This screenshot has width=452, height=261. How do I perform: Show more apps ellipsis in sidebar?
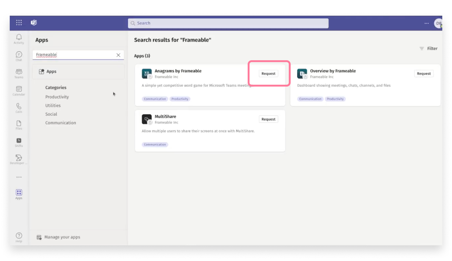[x=19, y=177]
